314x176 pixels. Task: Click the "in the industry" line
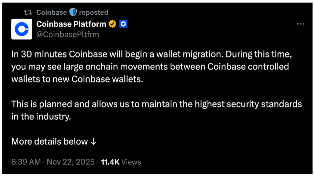pos(40,117)
